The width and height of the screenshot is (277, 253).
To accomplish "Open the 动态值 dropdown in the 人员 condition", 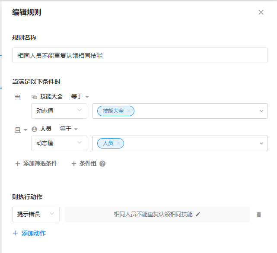I will point(59,143).
